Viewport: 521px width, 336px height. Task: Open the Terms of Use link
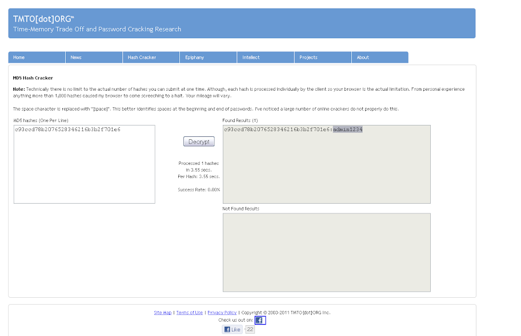click(189, 313)
